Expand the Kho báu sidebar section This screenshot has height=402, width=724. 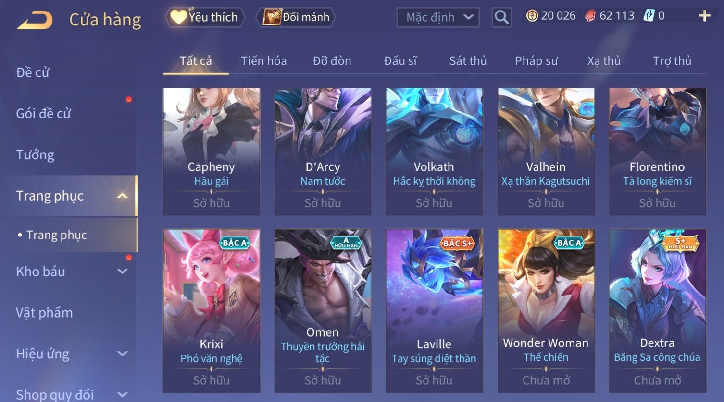[123, 272]
